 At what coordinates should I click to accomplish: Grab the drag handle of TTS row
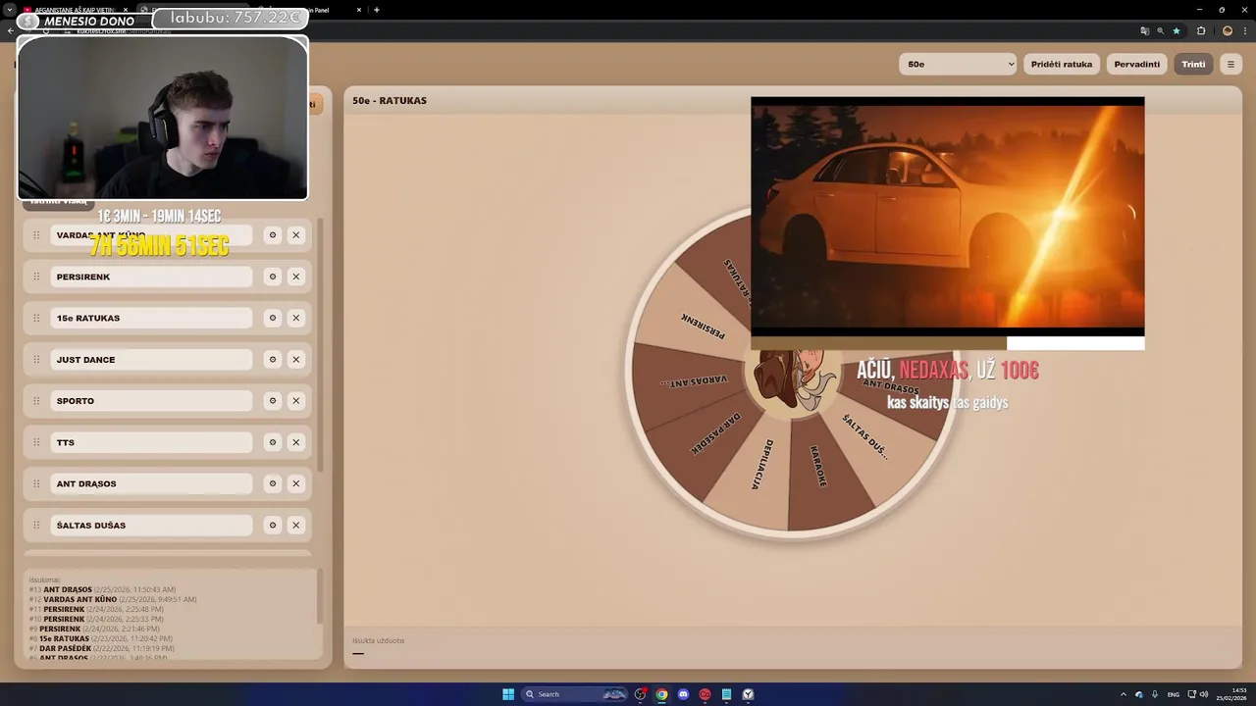(x=36, y=442)
